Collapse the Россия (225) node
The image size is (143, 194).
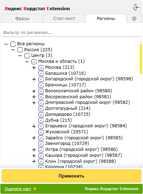[x=13, y=50]
